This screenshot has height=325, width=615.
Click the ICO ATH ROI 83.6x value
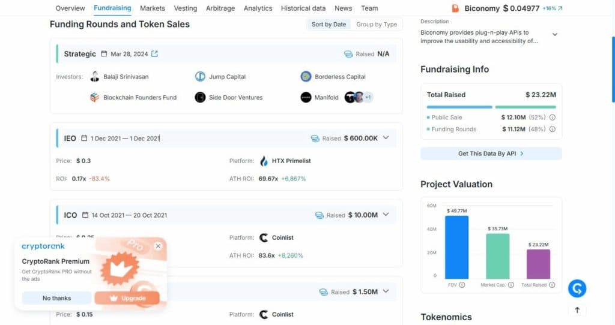pos(267,255)
